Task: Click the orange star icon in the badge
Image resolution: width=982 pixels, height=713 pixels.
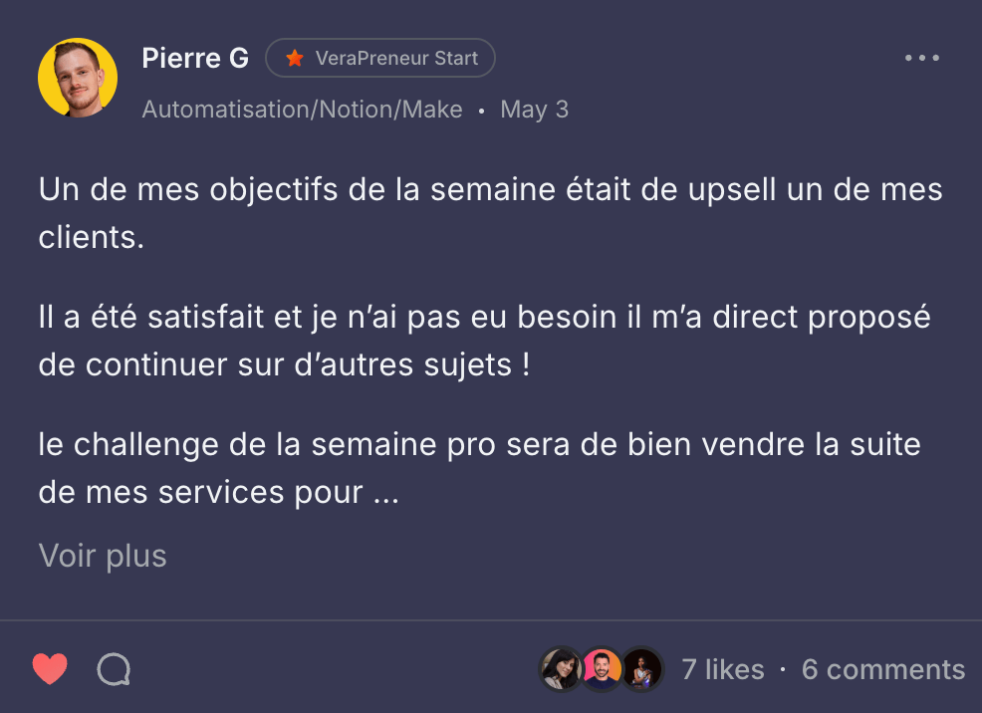Action: pos(295,59)
